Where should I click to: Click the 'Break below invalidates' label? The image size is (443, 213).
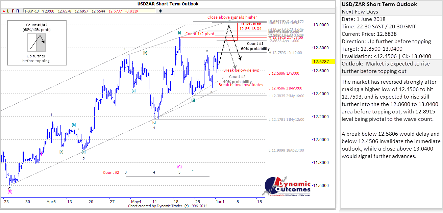coord(241,85)
